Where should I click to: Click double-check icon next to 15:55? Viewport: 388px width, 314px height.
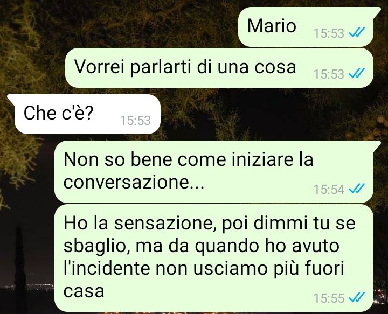357,297
